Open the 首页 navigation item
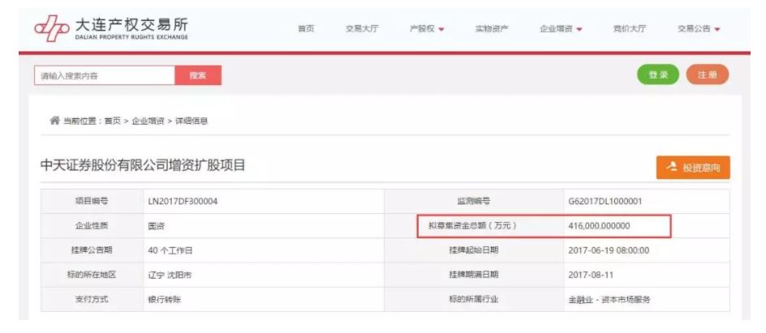Screen dimensions: 766x333 click(x=306, y=29)
